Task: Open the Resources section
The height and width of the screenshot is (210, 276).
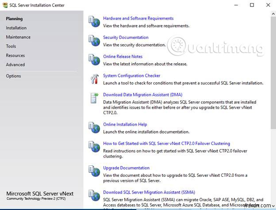Action: pos(15,55)
